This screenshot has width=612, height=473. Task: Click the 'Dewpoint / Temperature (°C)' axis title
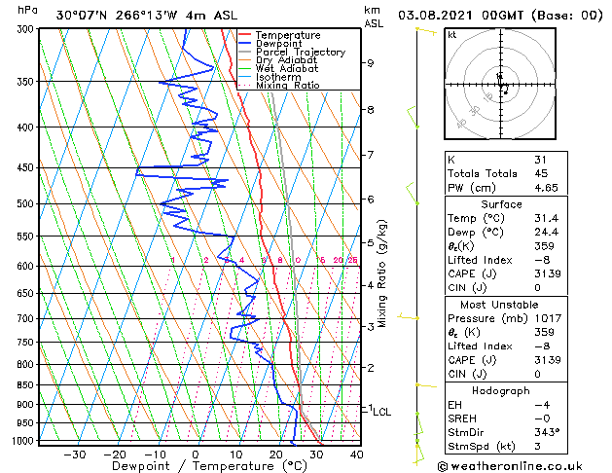click(209, 466)
